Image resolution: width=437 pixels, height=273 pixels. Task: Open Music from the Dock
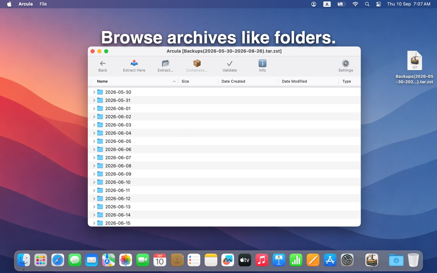262,260
